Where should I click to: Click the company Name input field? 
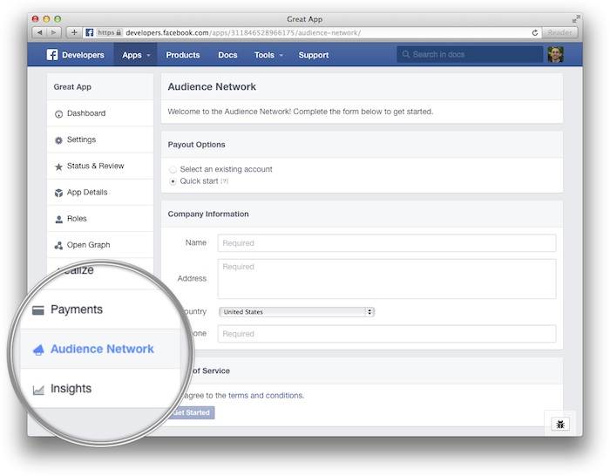(387, 243)
